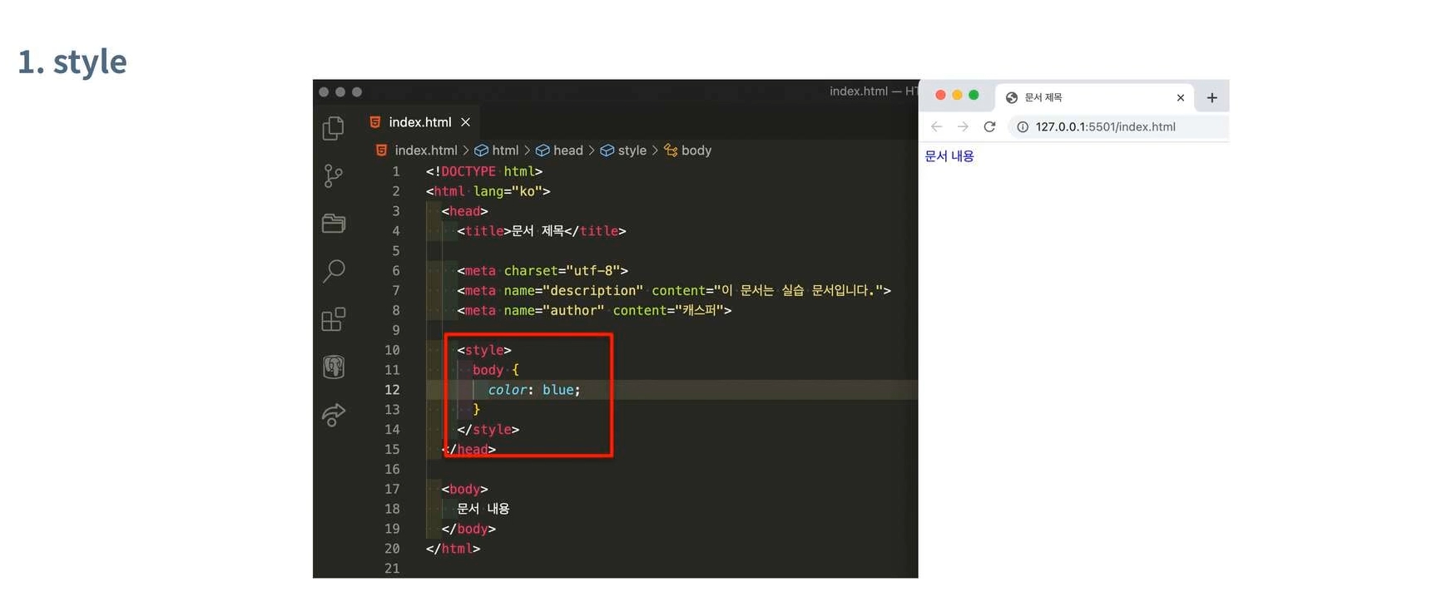
Task: Click the body selector on line 11
Action: coord(488,370)
